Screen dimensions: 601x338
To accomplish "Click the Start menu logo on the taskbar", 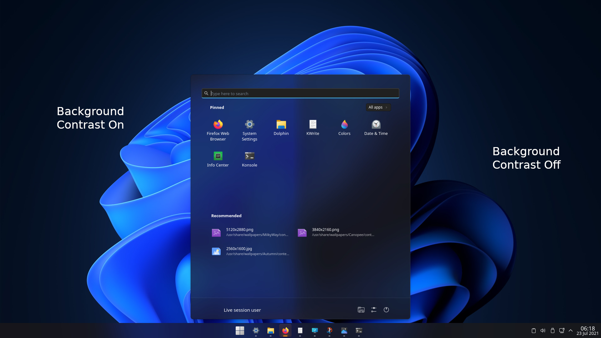I will (x=240, y=330).
